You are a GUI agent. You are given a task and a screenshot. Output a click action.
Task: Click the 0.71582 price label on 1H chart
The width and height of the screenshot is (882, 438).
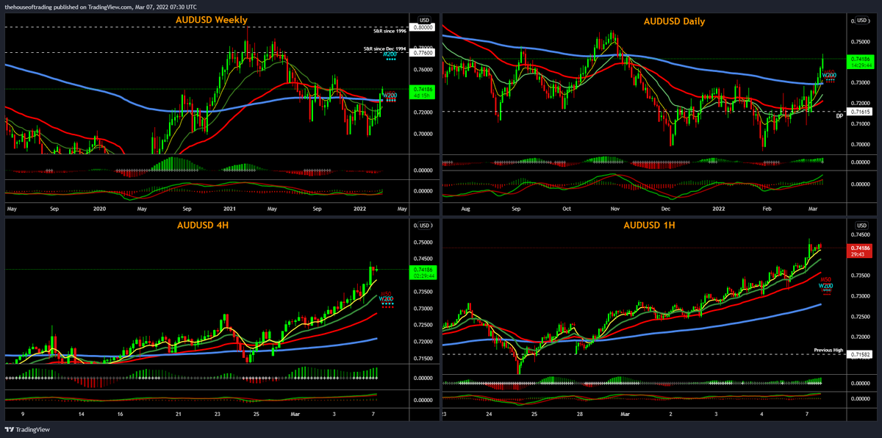[860, 354]
